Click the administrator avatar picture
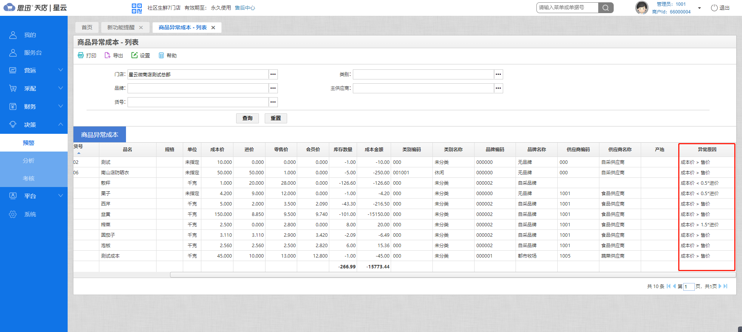The height and width of the screenshot is (332, 742). (x=642, y=8)
